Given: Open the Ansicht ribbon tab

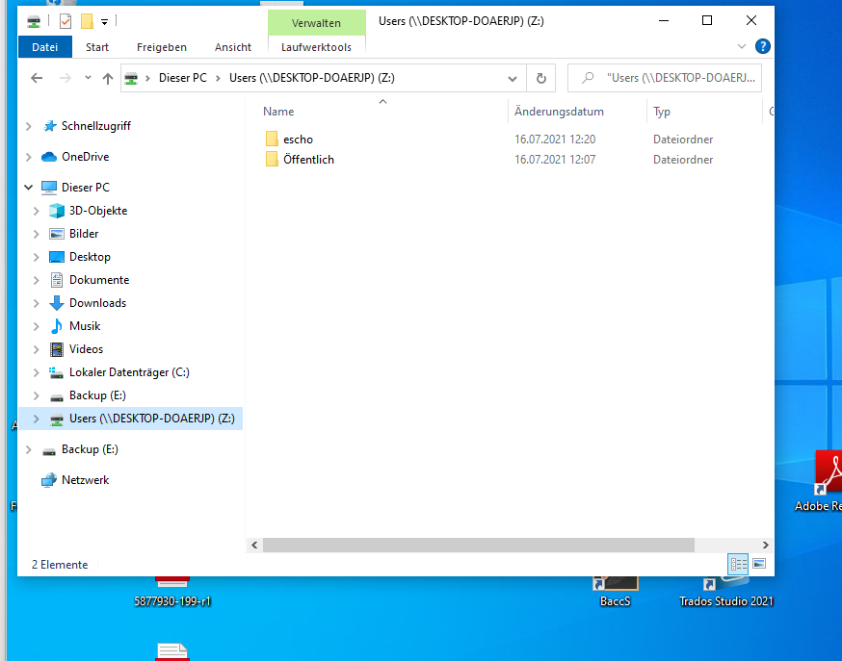Looking at the screenshot, I should (233, 47).
